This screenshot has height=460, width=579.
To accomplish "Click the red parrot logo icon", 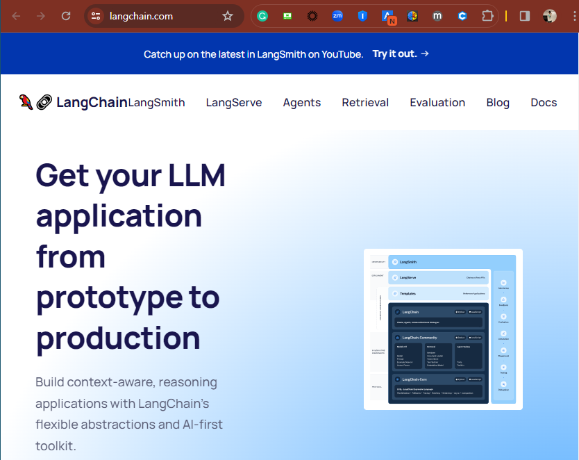I will click(26, 102).
